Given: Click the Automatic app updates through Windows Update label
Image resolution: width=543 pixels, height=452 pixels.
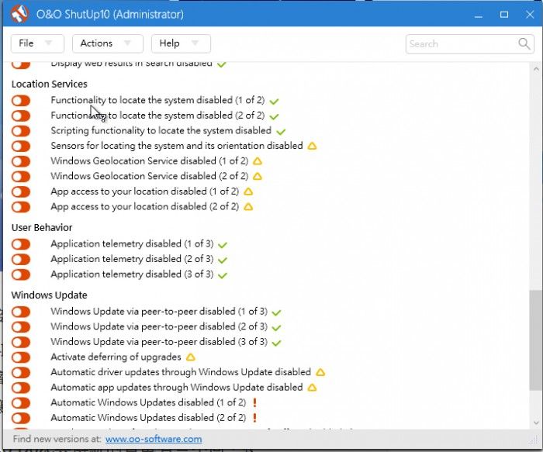Looking at the screenshot, I should point(176,387).
